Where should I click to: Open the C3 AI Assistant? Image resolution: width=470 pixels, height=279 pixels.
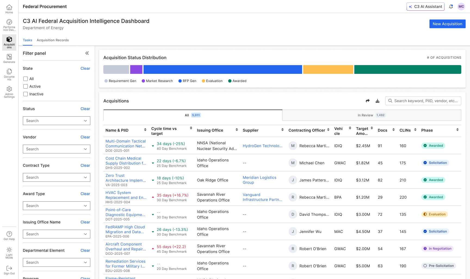(425, 7)
